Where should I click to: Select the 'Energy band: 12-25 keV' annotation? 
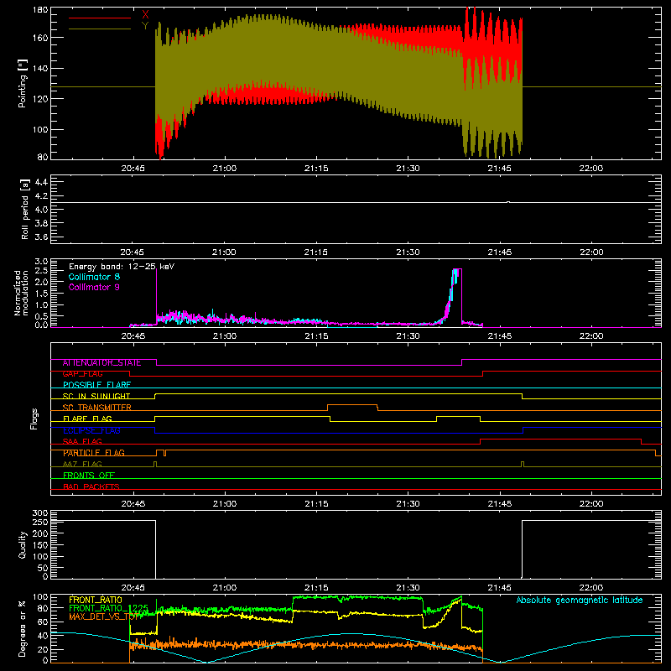click(122, 267)
